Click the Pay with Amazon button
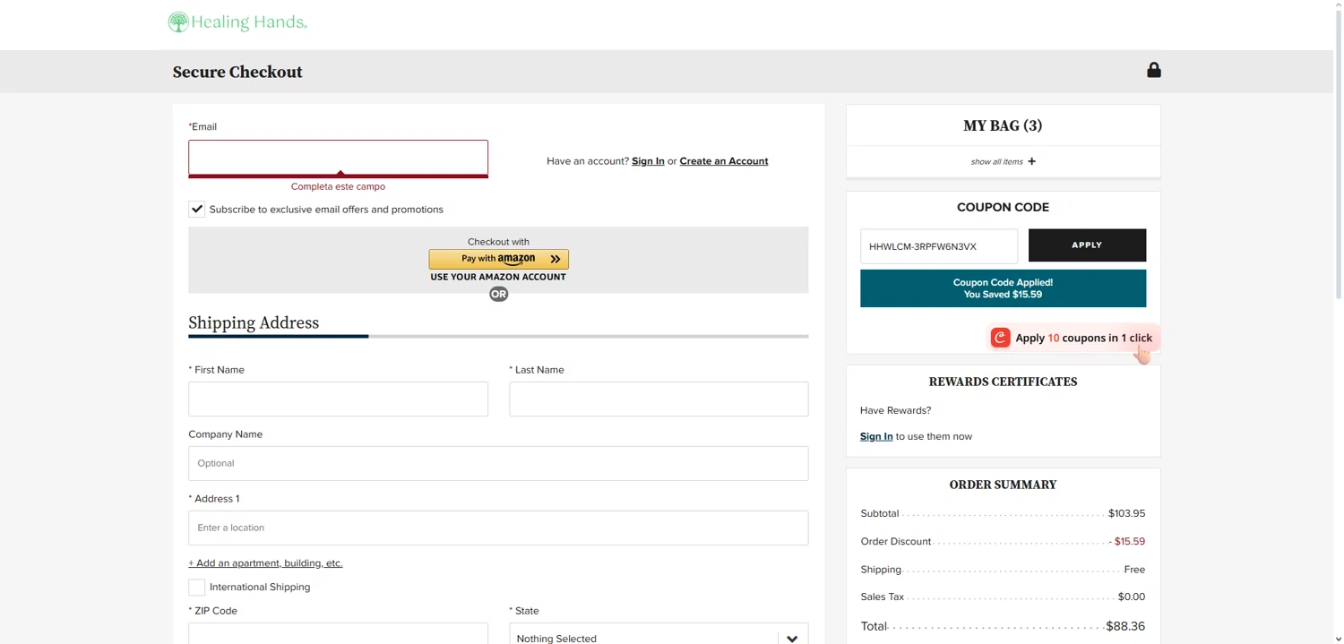 [499, 259]
